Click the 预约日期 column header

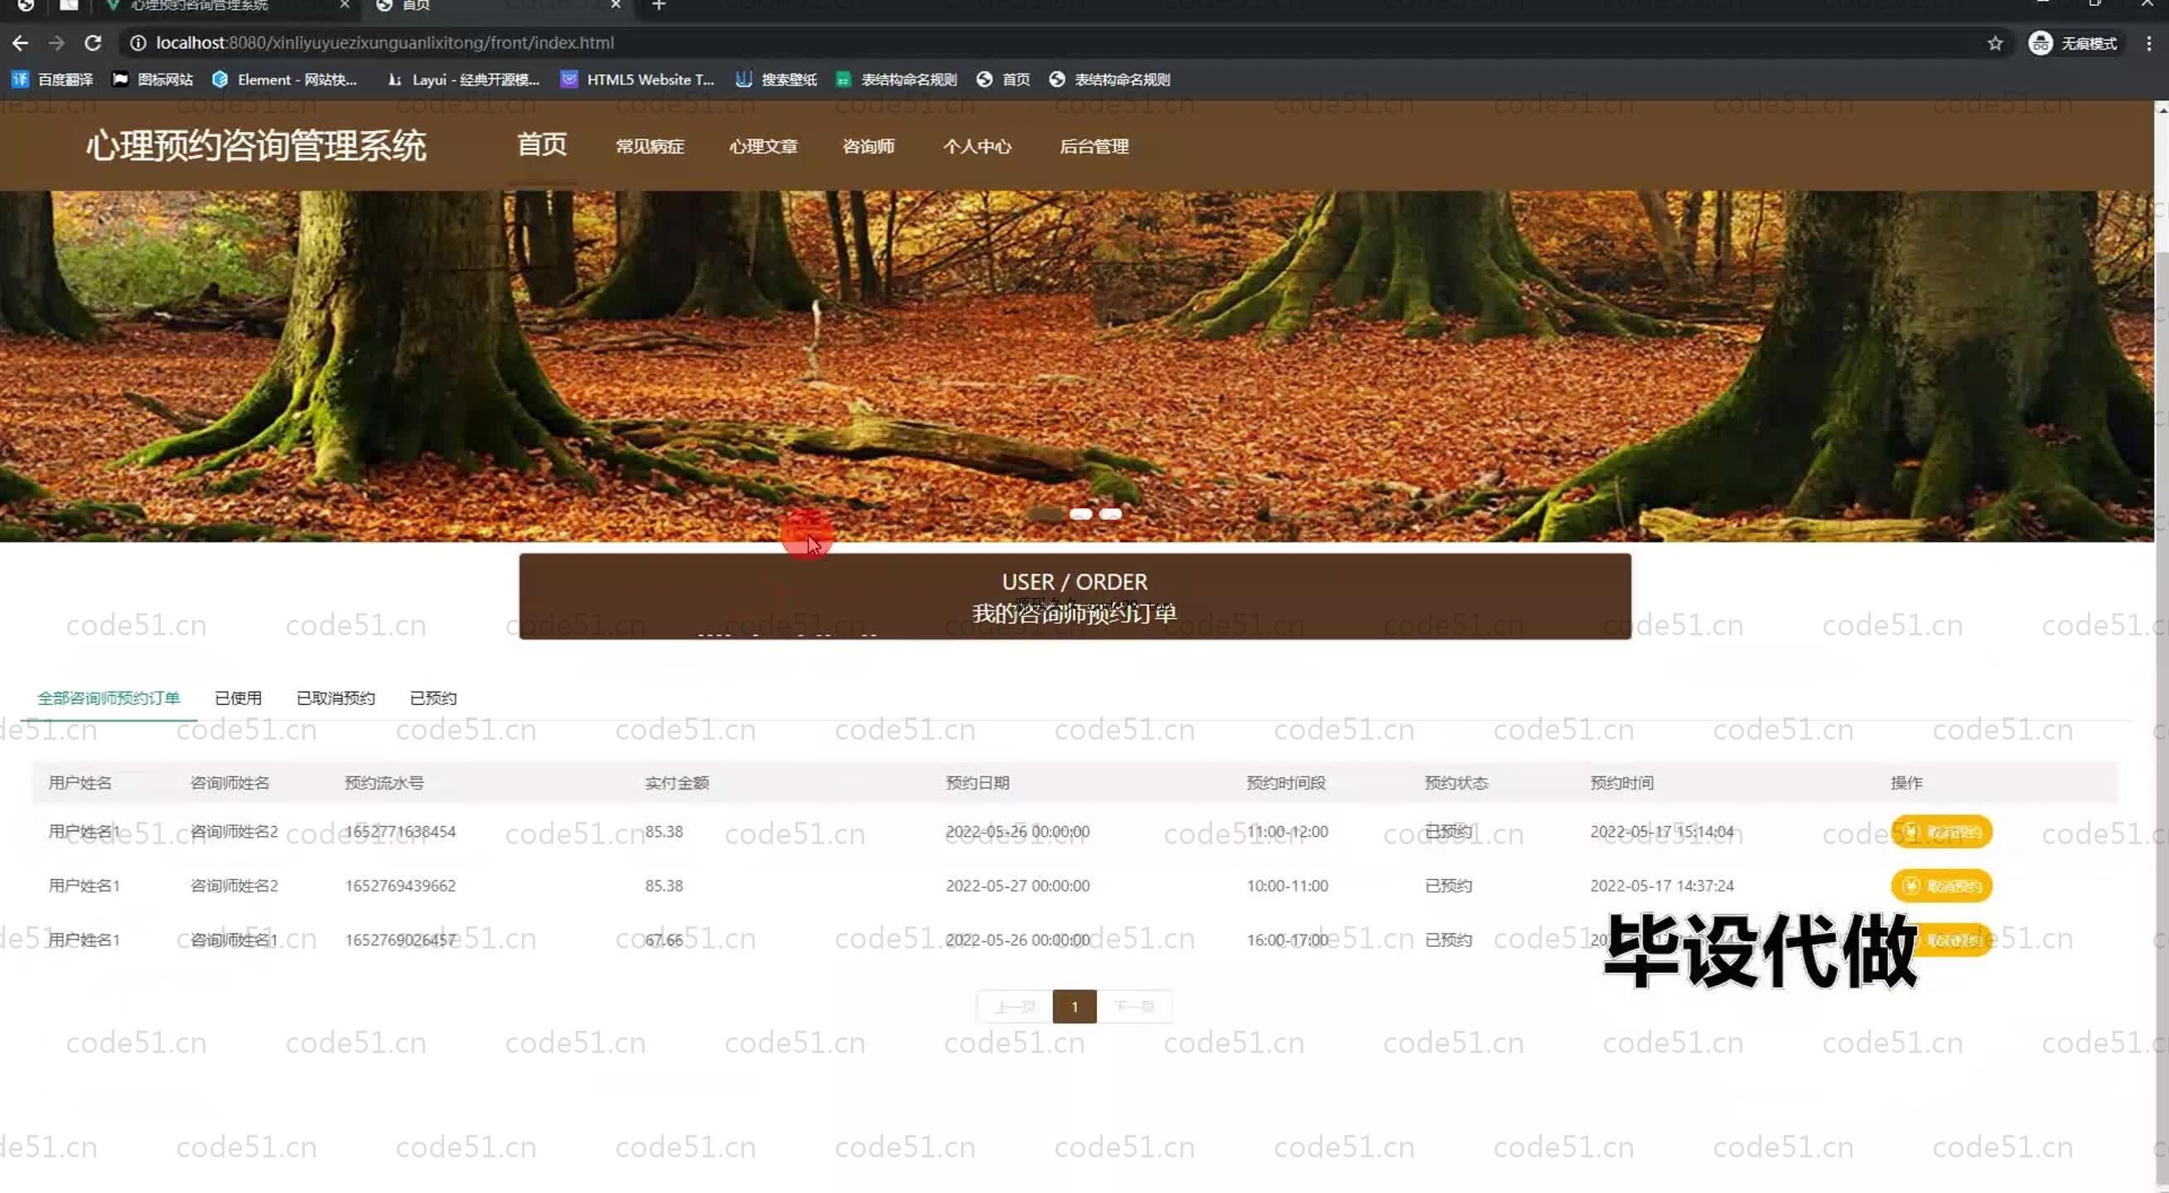click(978, 783)
